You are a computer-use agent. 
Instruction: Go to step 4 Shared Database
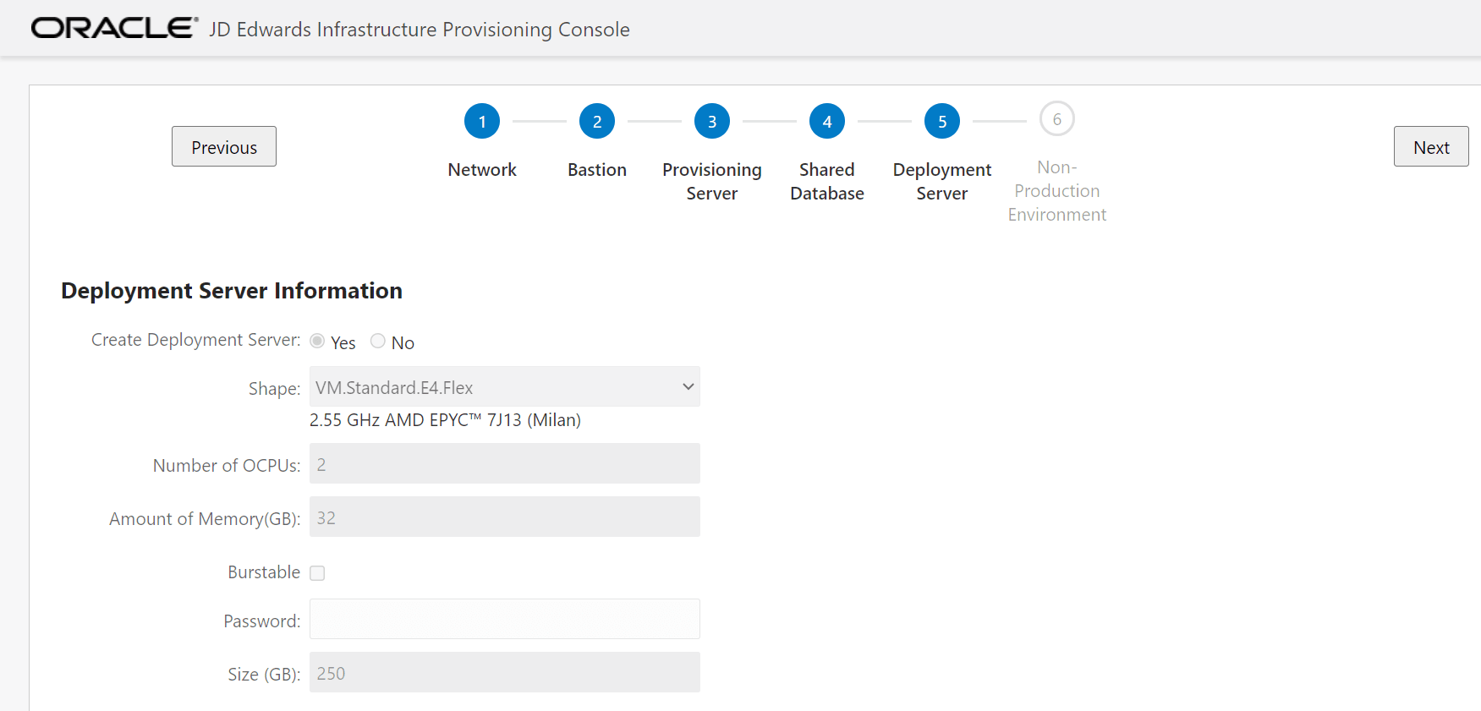pyautogui.click(x=827, y=122)
